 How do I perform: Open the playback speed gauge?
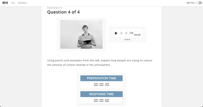[131, 33]
